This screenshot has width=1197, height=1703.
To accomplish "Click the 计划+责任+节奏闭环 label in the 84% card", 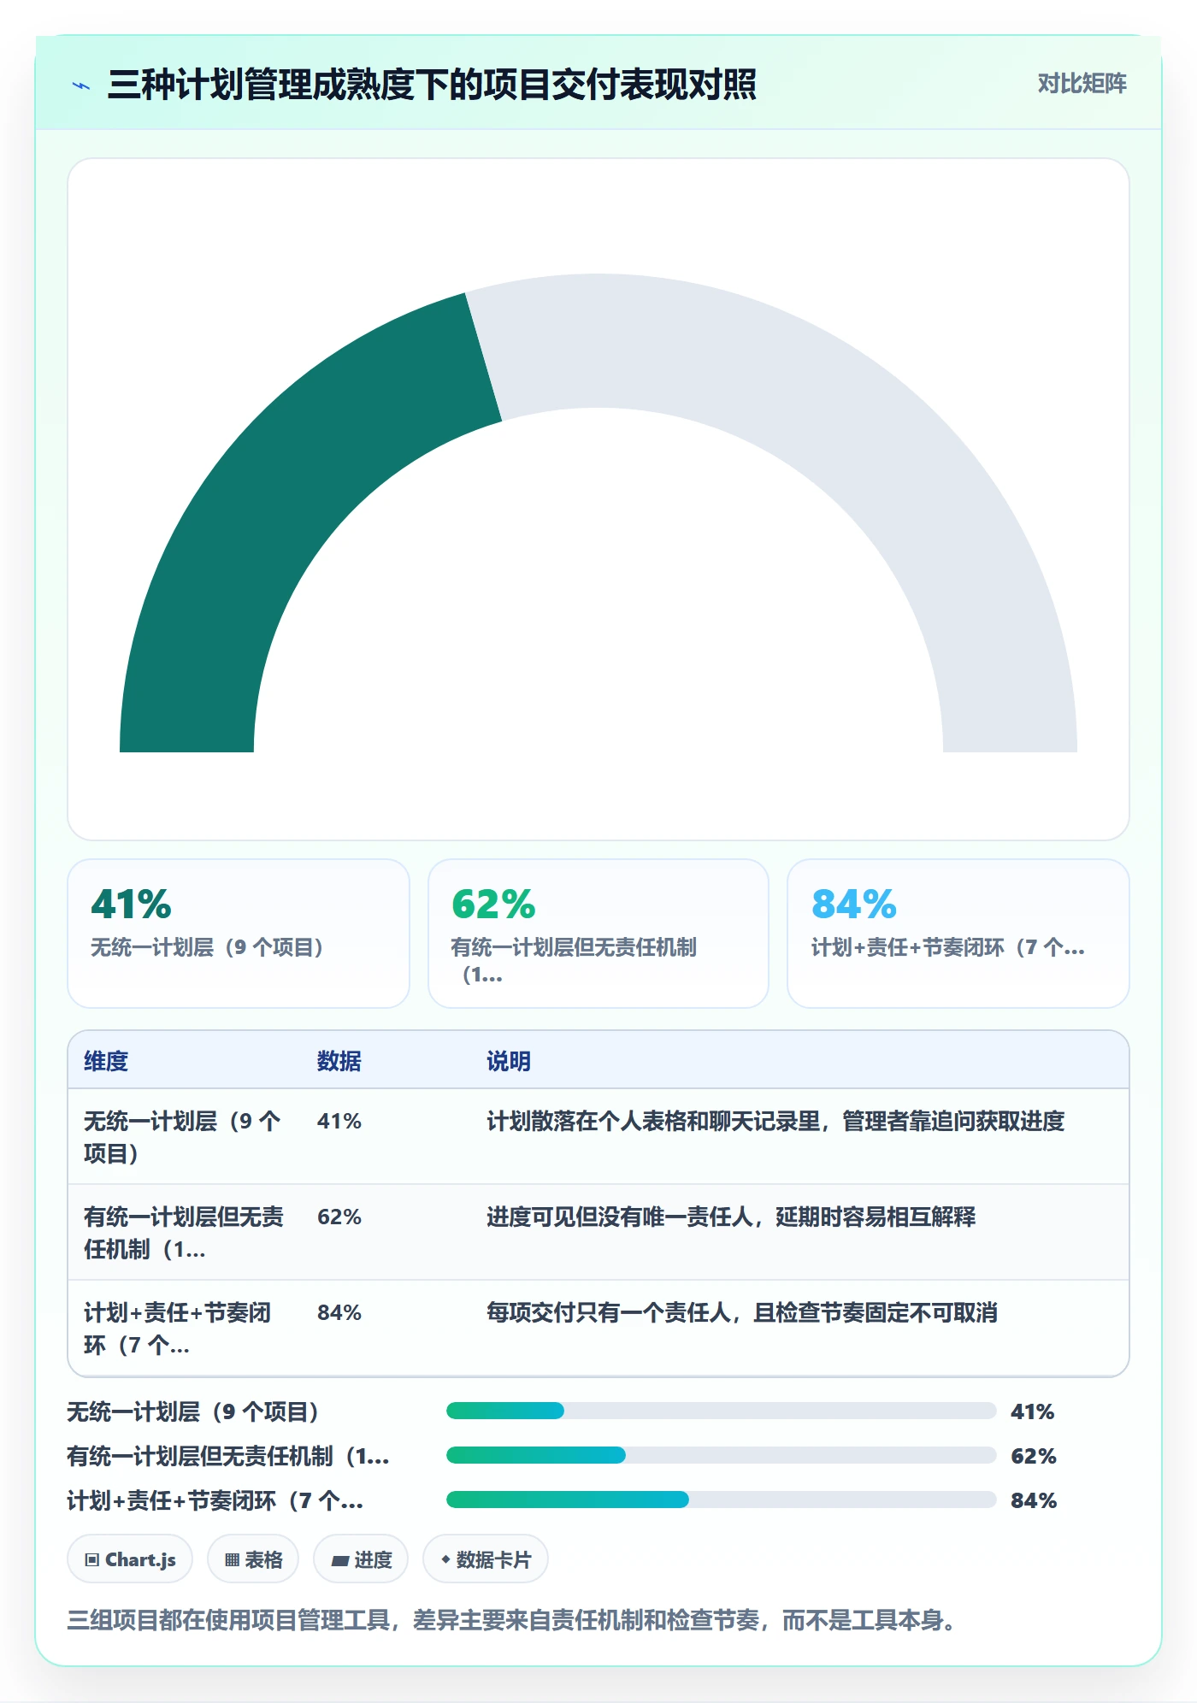I will click(x=947, y=947).
